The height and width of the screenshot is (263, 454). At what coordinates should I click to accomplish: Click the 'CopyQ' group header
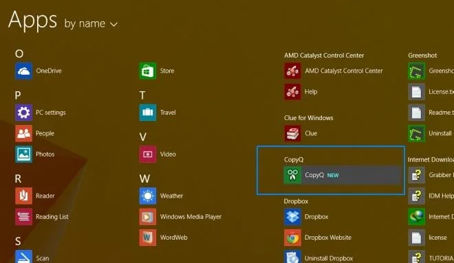(x=294, y=159)
